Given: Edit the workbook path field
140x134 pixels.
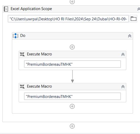Looking at the screenshot, I should (68, 19).
